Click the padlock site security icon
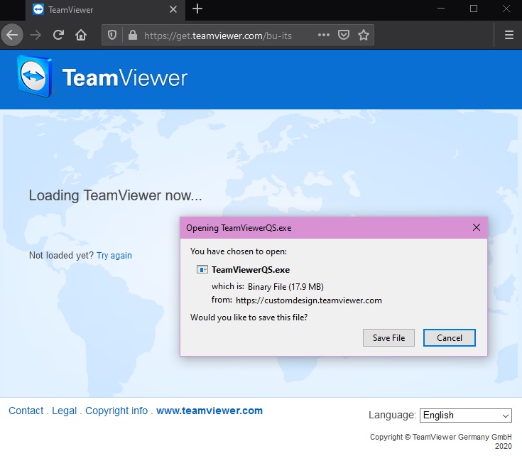Viewport: 522px width, 456px height. [133, 35]
